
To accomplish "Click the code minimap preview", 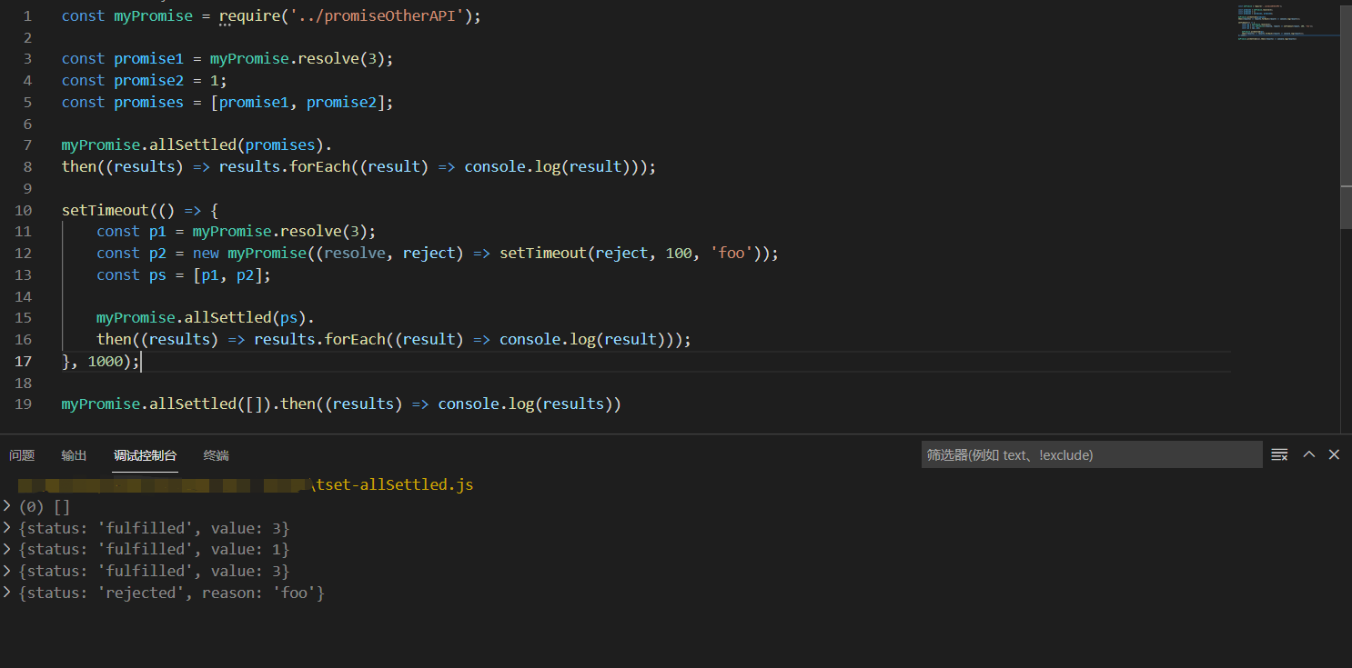I will click(1287, 24).
